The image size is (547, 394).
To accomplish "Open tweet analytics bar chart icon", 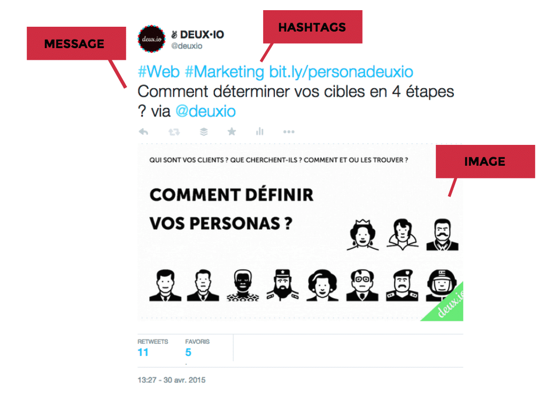I will pyautogui.click(x=259, y=132).
